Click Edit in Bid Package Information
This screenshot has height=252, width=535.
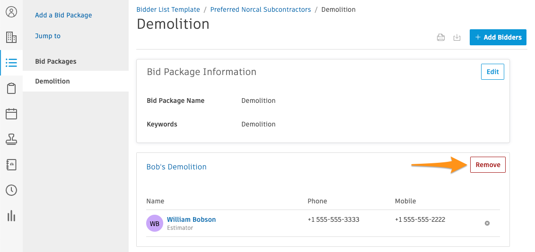[493, 72]
